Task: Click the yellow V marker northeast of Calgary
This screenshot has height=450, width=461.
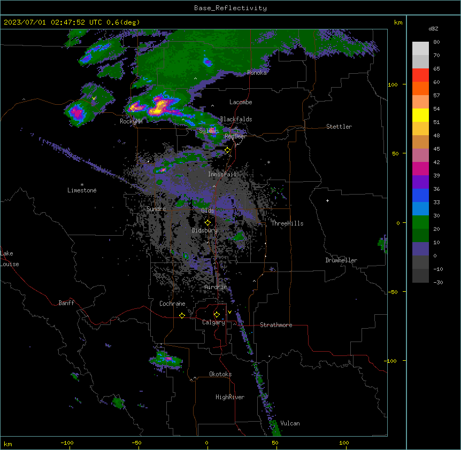Action: point(229,312)
